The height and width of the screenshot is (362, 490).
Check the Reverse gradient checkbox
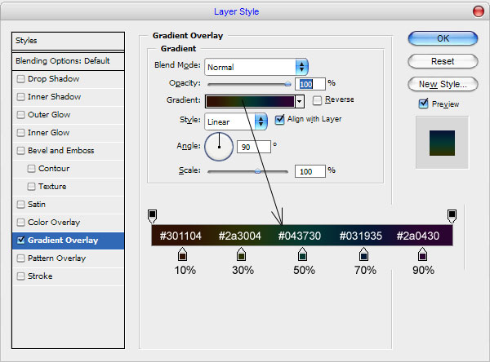click(x=317, y=100)
